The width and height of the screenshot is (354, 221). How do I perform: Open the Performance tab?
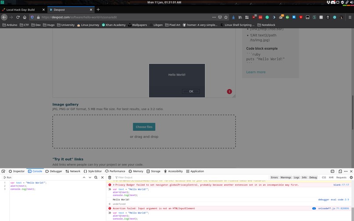[115, 171]
